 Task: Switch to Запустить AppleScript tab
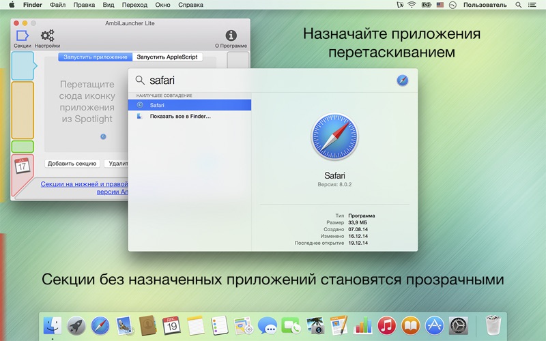click(x=167, y=57)
